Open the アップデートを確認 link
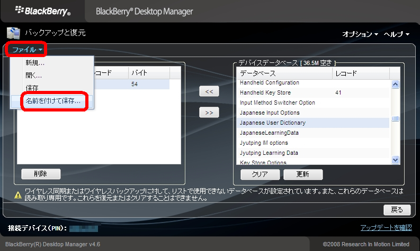This screenshot has height=251, width=420. (x=386, y=228)
